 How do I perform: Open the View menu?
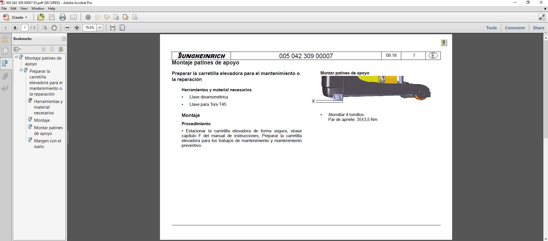click(24, 9)
